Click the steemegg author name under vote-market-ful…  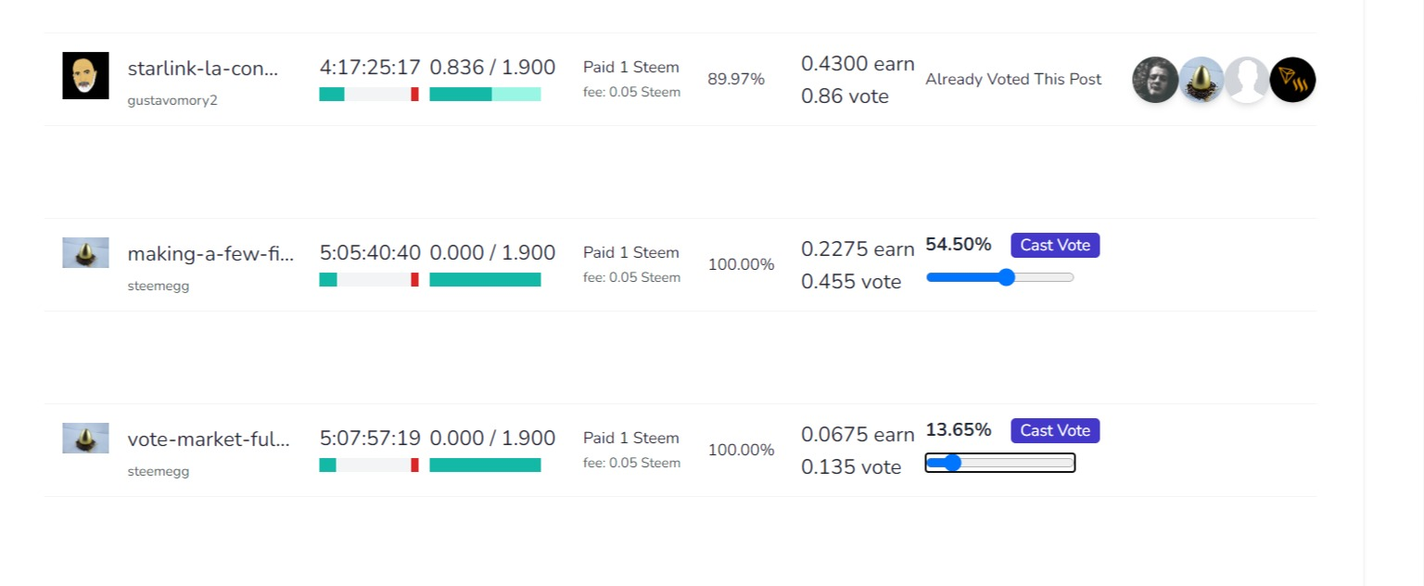pos(159,471)
